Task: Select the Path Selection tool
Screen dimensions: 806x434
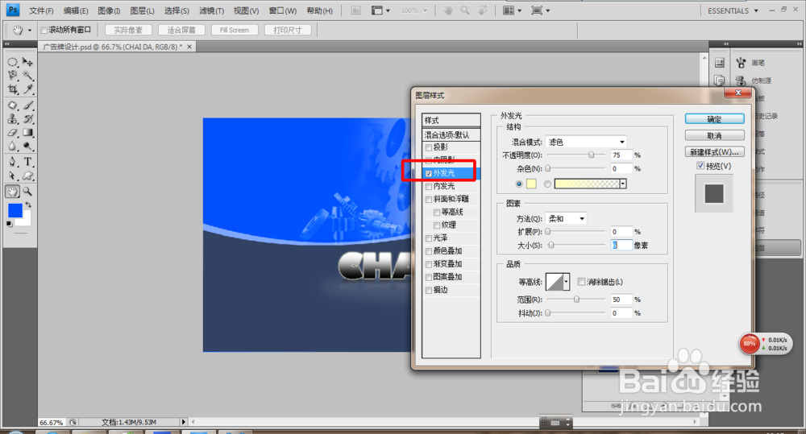Action: [x=12, y=176]
